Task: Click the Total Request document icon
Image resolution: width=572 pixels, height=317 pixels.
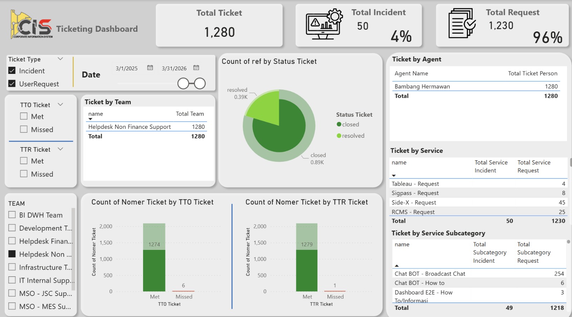Action: tap(462, 24)
